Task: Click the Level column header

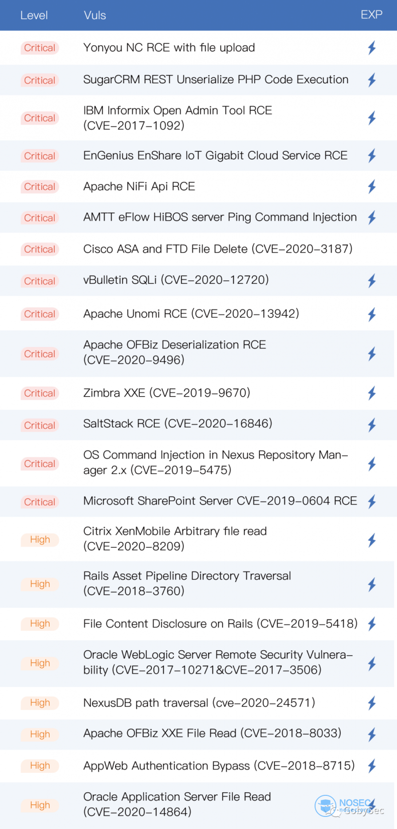Action: click(x=34, y=15)
